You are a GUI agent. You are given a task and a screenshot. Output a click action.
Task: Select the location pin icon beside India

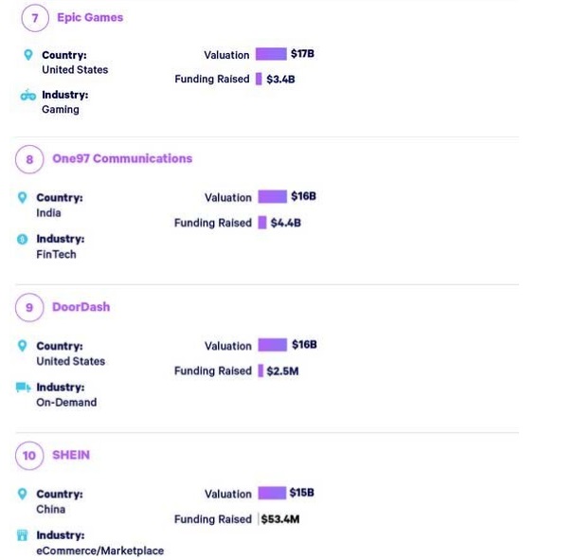click(x=23, y=198)
